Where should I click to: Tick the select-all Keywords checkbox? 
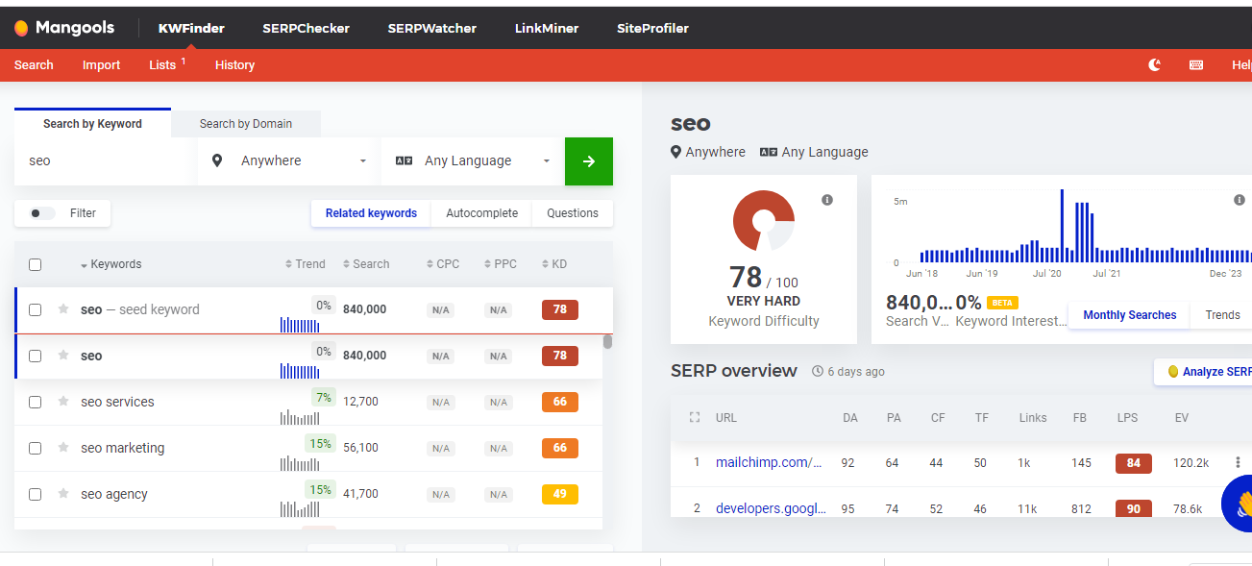click(36, 264)
